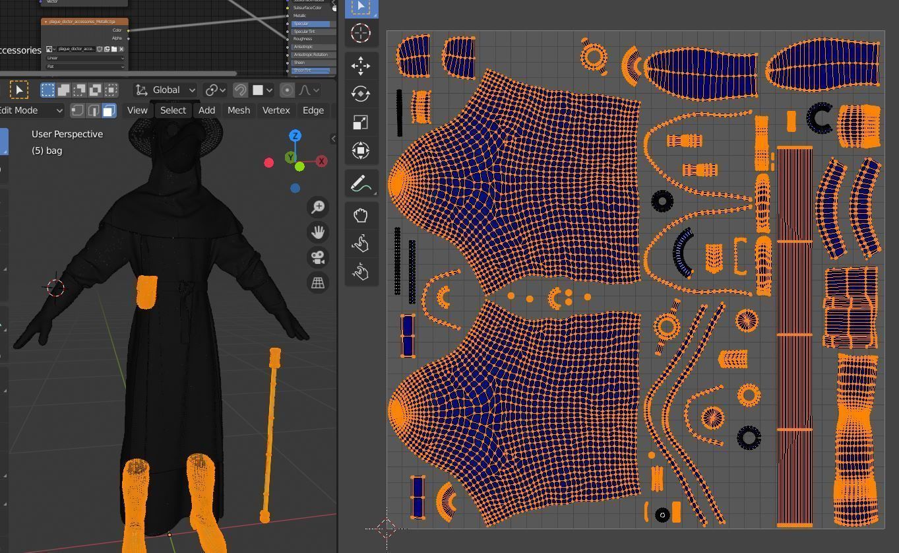
Task: Open the Vertex menu
Action: [x=276, y=110]
